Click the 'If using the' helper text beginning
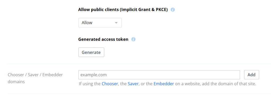The image size is (271, 96). pos(89,84)
